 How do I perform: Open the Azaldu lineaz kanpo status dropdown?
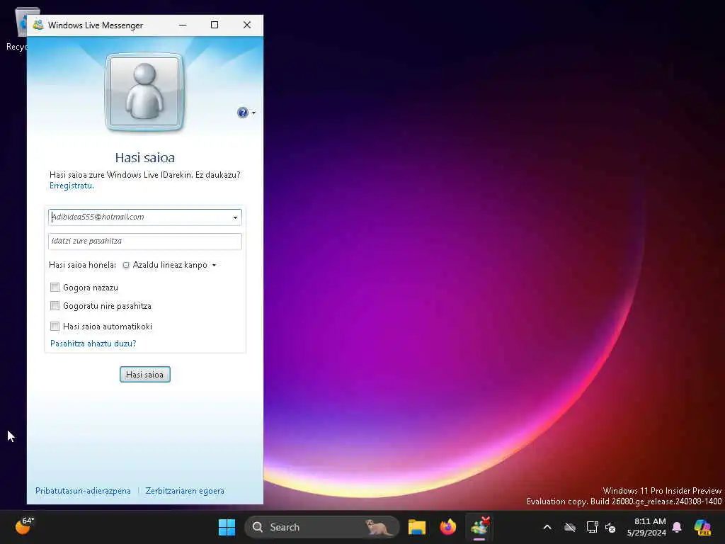tap(170, 265)
